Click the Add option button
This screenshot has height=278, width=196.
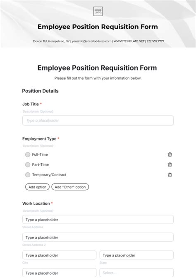click(x=37, y=187)
